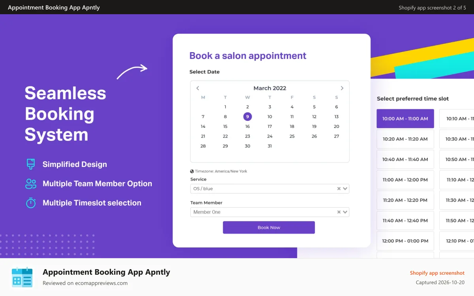Select the time slot starting at 10:10 AM
474x296 pixels.
[x=457, y=118]
